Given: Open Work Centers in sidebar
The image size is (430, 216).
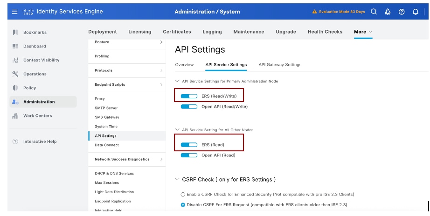Looking at the screenshot, I should [x=38, y=116].
